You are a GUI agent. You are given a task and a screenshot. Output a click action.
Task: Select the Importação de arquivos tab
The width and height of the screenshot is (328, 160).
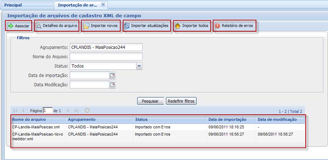coord(77,5)
